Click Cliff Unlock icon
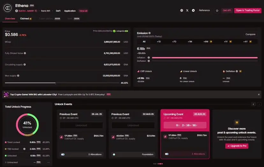This screenshot has height=167, width=264. pos(138,71)
